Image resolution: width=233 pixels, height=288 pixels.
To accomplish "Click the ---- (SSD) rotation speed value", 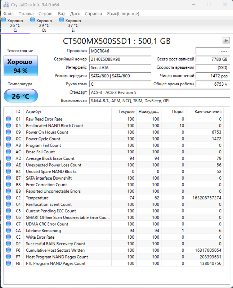I will [212, 68].
